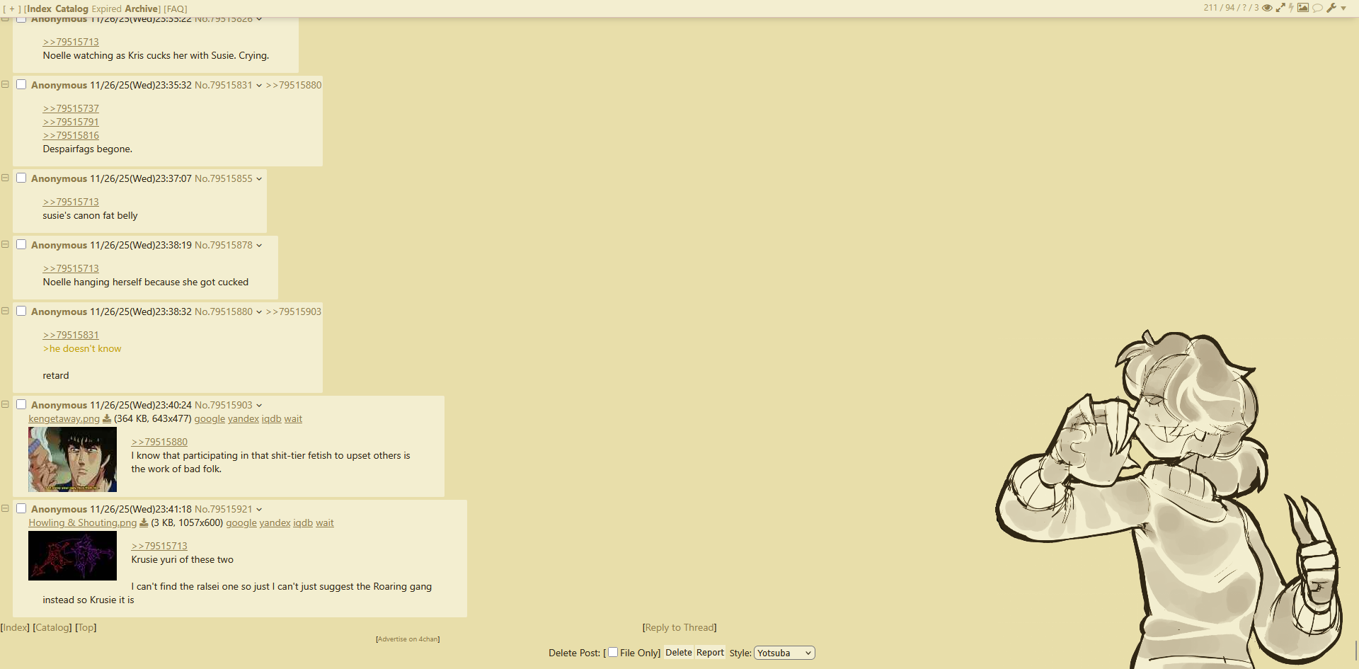Expand the header triangle menu beside the wrench

point(1343,8)
